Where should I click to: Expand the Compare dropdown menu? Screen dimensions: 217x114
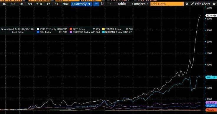pyautogui.click(x=140, y=4)
